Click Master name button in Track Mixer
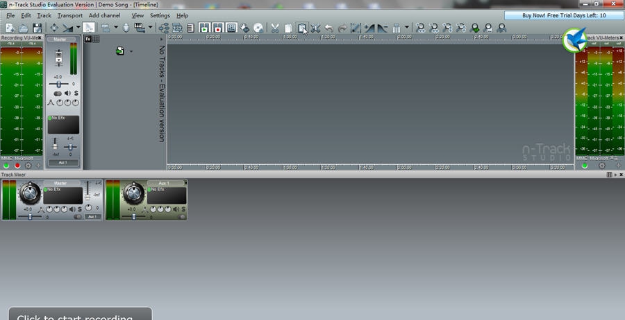The width and height of the screenshot is (625, 320). click(60, 184)
